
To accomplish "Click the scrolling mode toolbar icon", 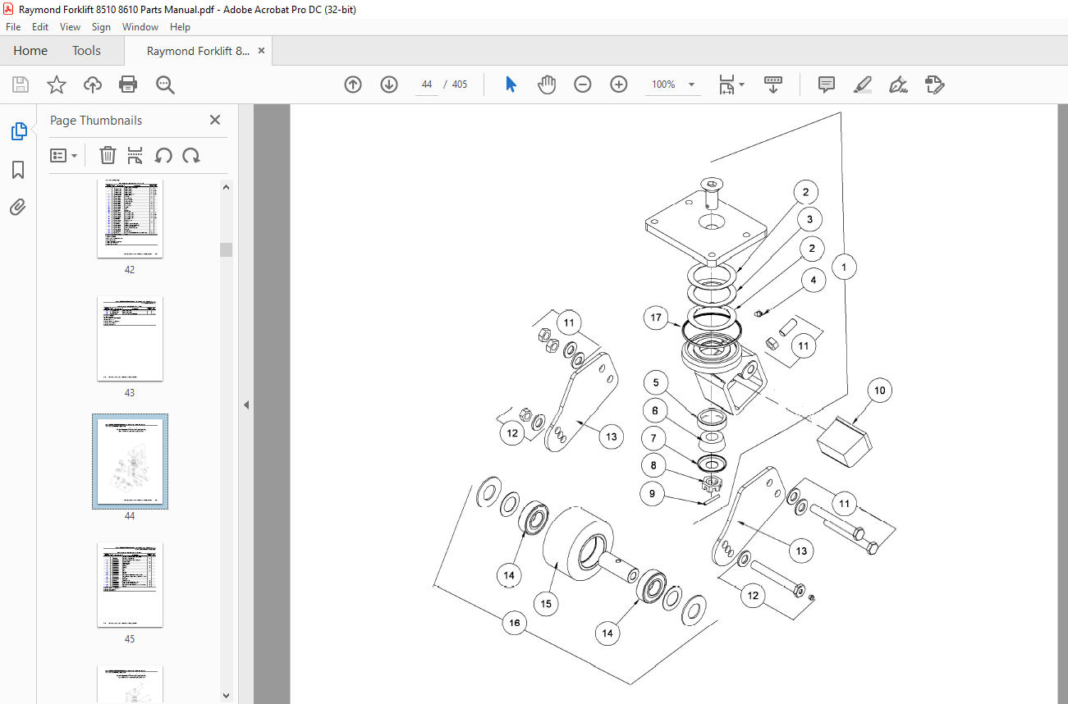I will (772, 85).
